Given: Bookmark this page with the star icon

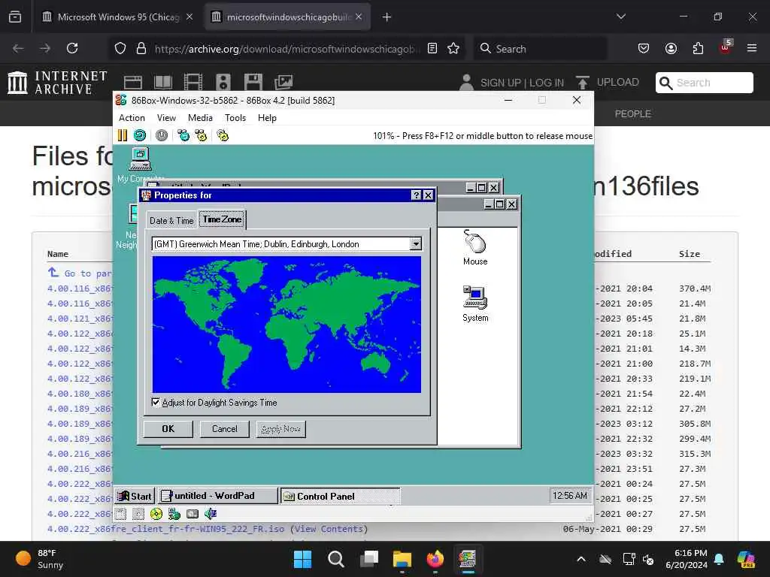Looking at the screenshot, I should tap(453, 48).
